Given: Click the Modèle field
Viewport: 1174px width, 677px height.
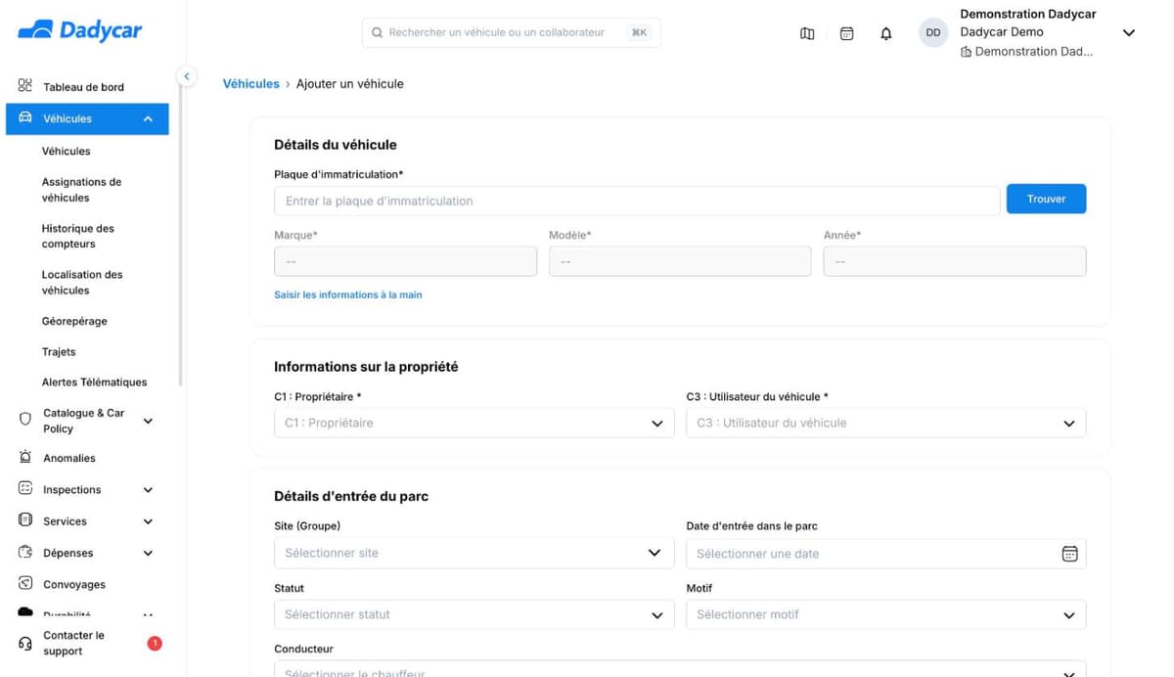Looking at the screenshot, I should (x=680, y=261).
